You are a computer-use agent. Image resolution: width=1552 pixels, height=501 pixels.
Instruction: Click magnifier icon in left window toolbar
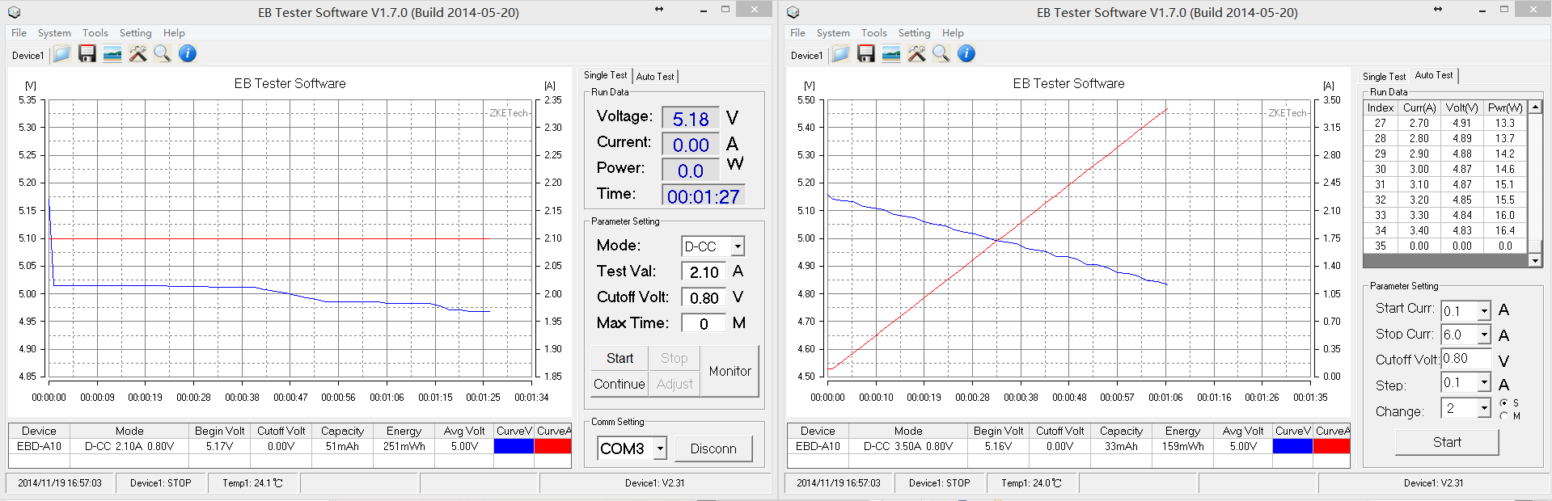click(163, 54)
